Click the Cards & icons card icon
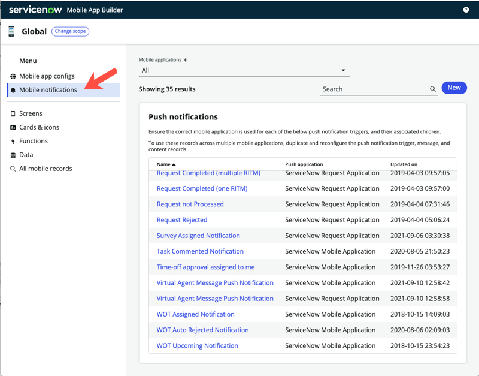The height and width of the screenshot is (376, 479). click(x=13, y=127)
